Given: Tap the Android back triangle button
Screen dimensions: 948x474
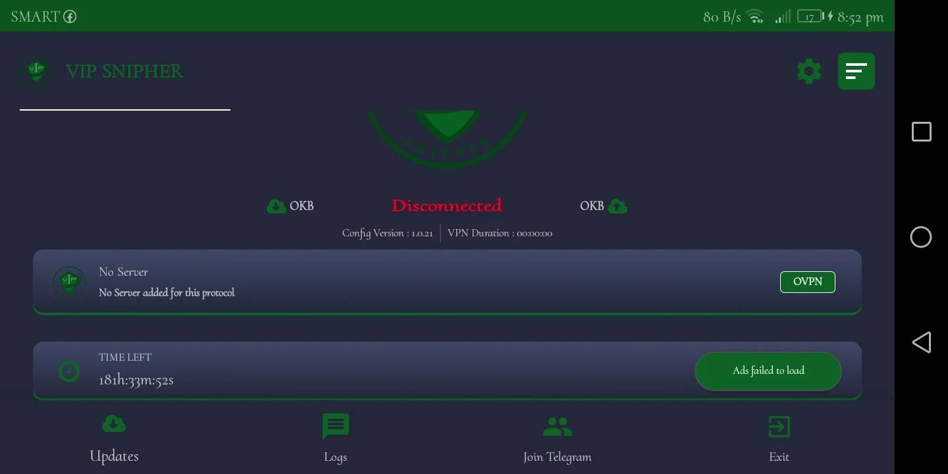Looking at the screenshot, I should [x=921, y=342].
